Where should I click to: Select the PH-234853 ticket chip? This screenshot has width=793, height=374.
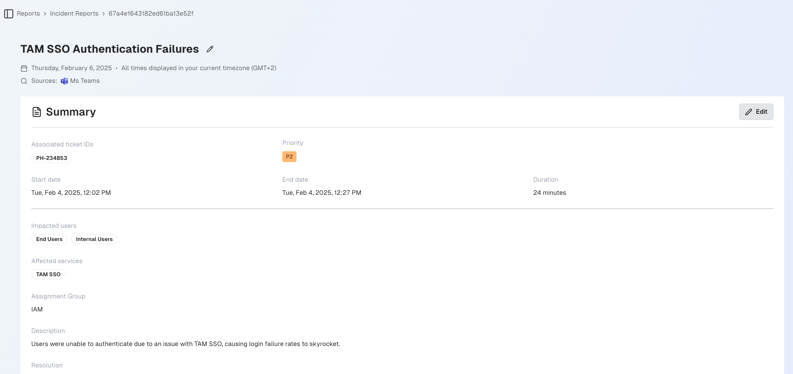52,158
